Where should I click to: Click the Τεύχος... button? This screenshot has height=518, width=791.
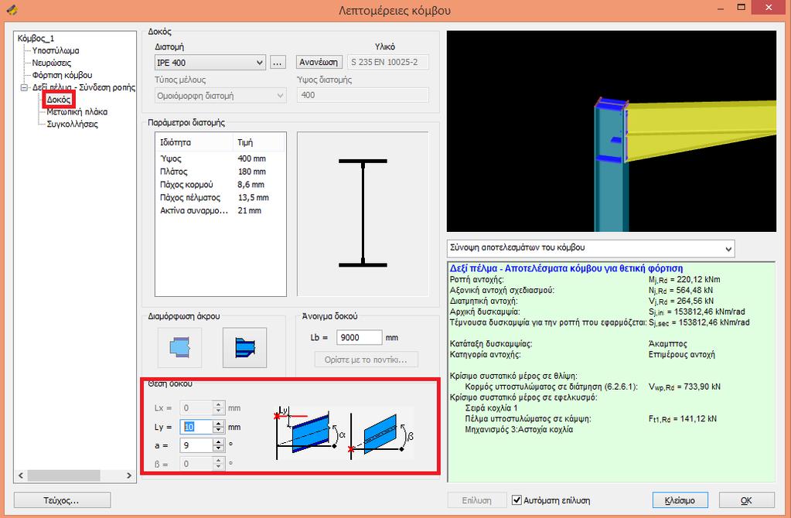click(x=62, y=500)
